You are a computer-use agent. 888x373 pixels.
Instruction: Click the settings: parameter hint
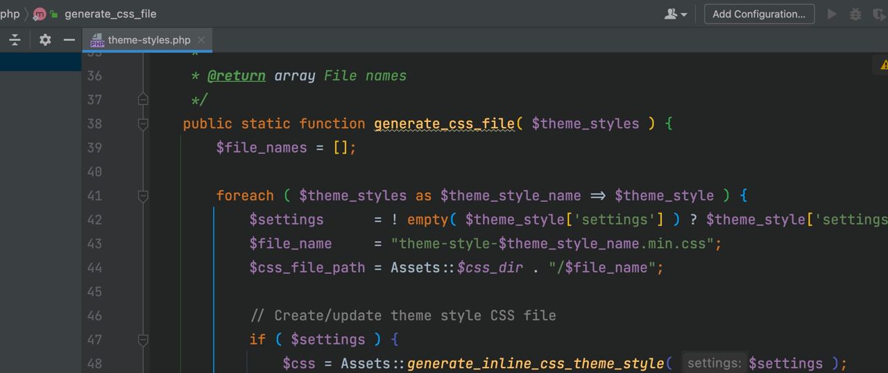(714, 363)
